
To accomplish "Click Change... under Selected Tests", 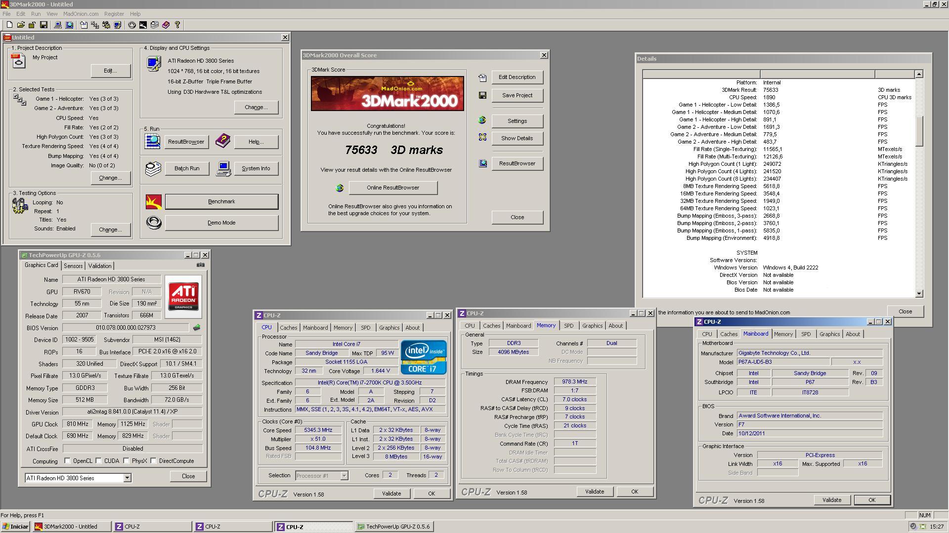I will (111, 178).
